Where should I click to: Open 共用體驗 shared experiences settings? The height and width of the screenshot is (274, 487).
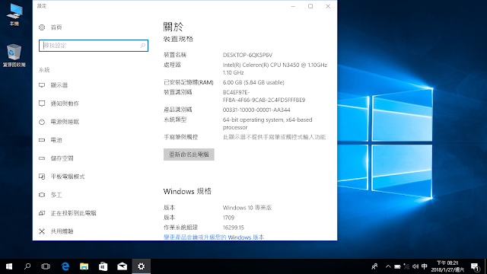(x=62, y=231)
